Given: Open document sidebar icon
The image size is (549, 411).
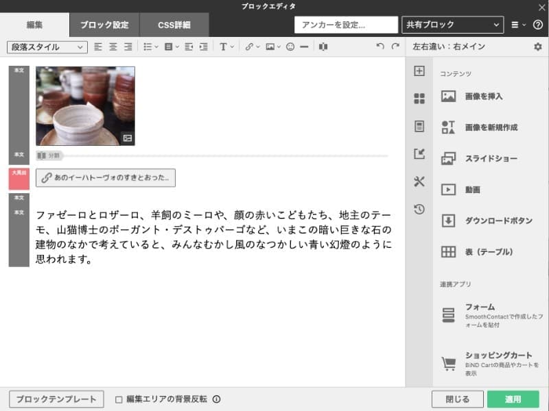Looking at the screenshot, I should coord(419,126).
